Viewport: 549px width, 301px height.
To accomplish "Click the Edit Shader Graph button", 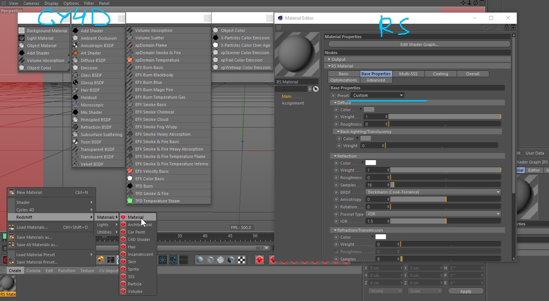I will tap(419, 44).
